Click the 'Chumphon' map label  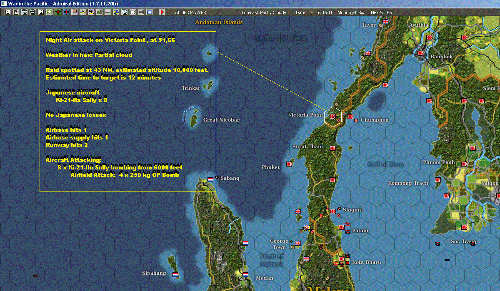375,120
